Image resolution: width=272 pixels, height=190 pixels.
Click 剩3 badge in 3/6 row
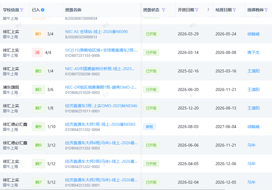click(x=38, y=90)
